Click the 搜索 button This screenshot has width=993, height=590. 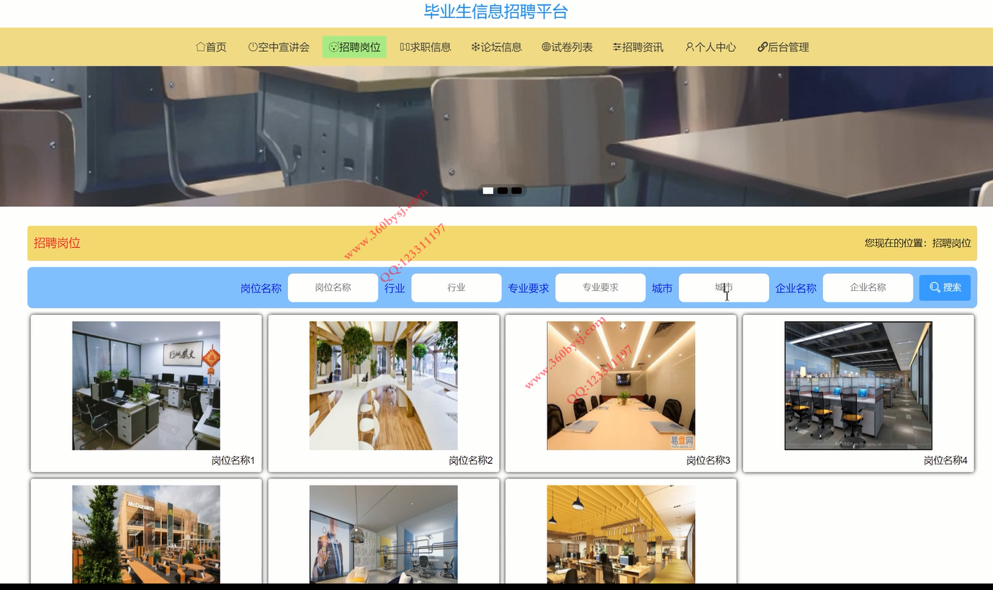point(945,287)
